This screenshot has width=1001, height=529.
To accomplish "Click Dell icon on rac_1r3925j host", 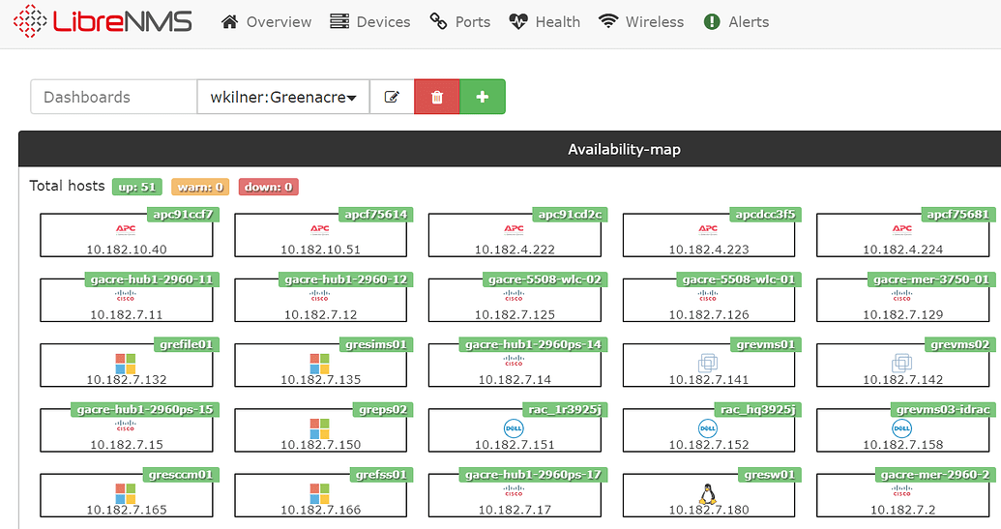I will pyautogui.click(x=513, y=427).
